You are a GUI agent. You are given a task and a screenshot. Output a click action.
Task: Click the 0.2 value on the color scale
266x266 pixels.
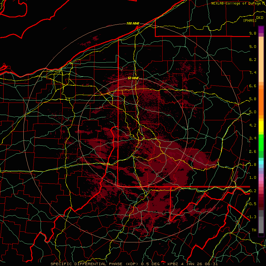point(253,191)
